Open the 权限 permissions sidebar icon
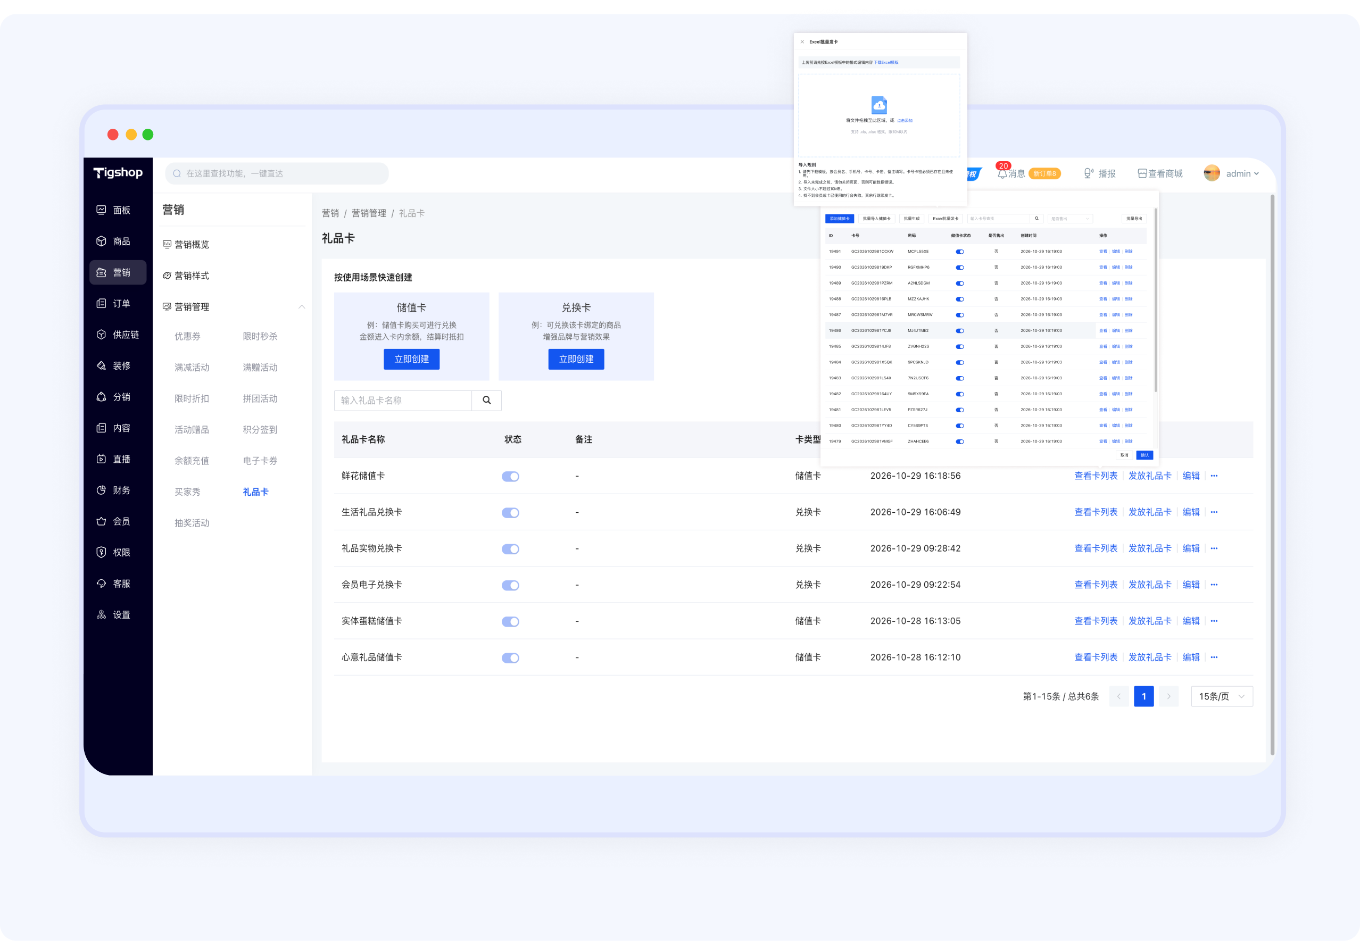The height and width of the screenshot is (941, 1360). [x=102, y=553]
